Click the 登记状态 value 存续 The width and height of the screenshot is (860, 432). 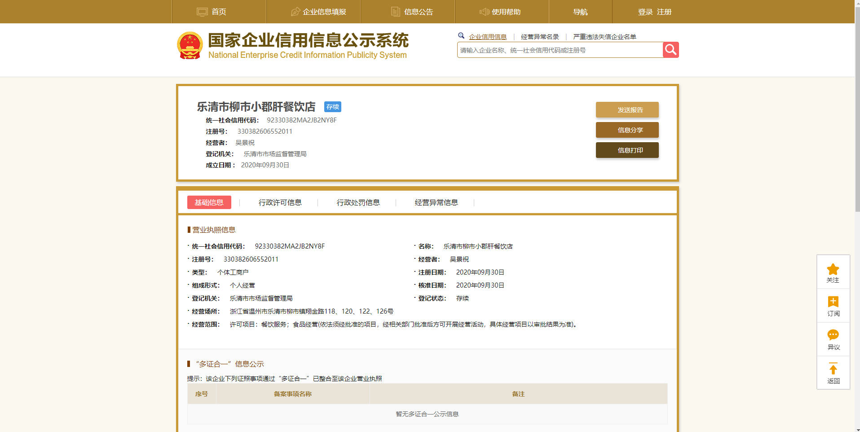click(463, 298)
